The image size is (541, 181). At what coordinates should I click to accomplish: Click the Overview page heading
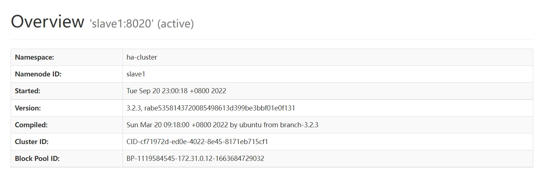pos(47,22)
